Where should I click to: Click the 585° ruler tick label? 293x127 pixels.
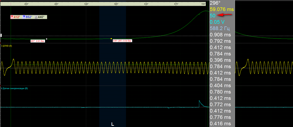[116, 4]
